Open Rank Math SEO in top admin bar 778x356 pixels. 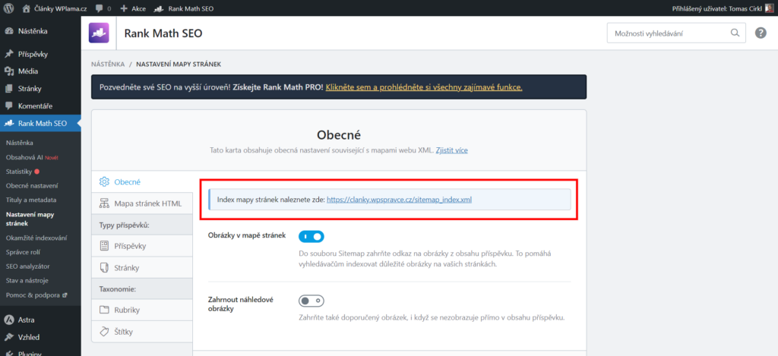click(184, 8)
